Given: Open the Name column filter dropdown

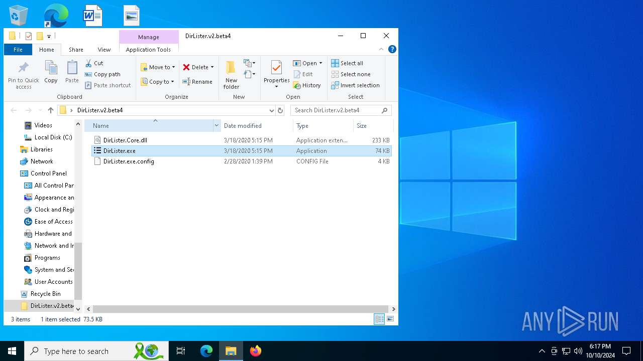Looking at the screenshot, I should tap(217, 126).
